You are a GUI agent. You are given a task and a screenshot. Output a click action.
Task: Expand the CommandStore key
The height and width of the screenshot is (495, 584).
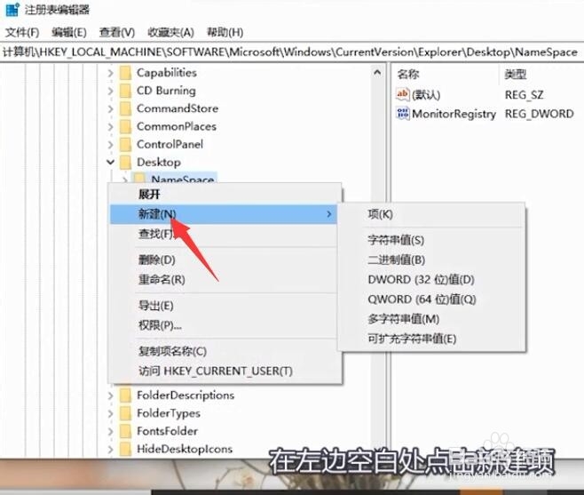110,108
